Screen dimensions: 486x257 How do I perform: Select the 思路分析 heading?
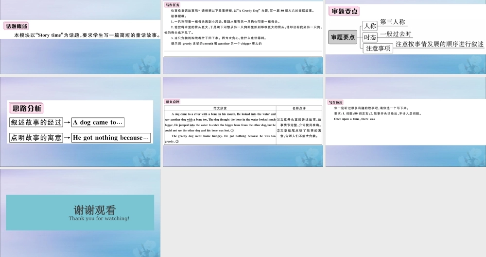click(x=27, y=108)
